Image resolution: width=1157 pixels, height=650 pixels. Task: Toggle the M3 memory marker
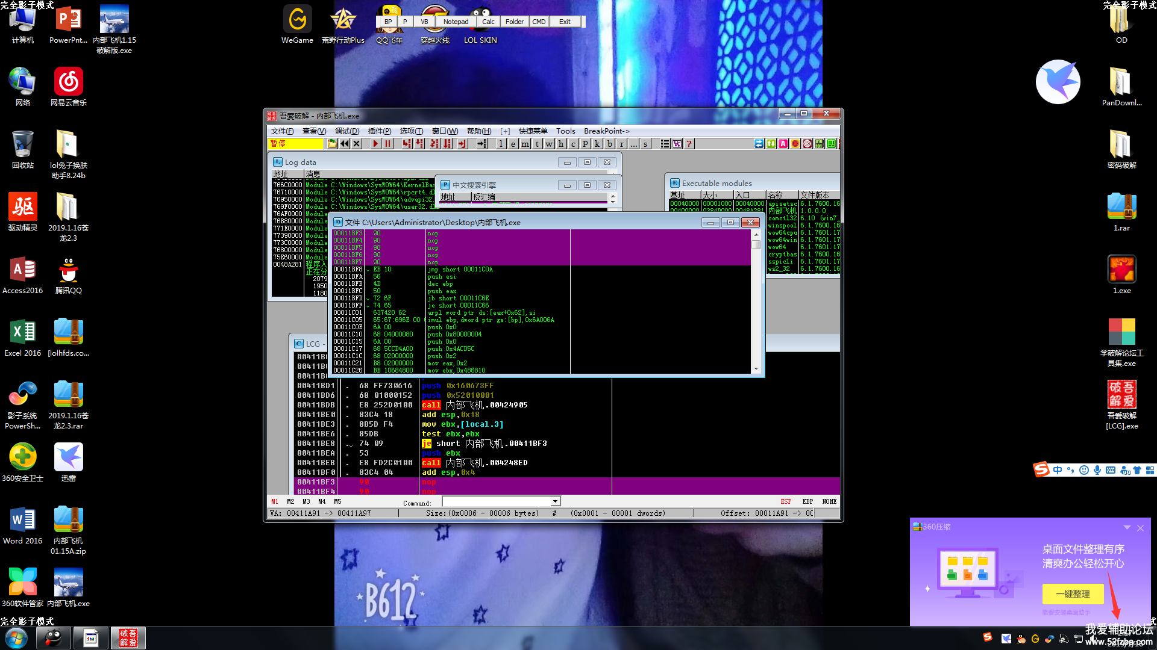(306, 501)
